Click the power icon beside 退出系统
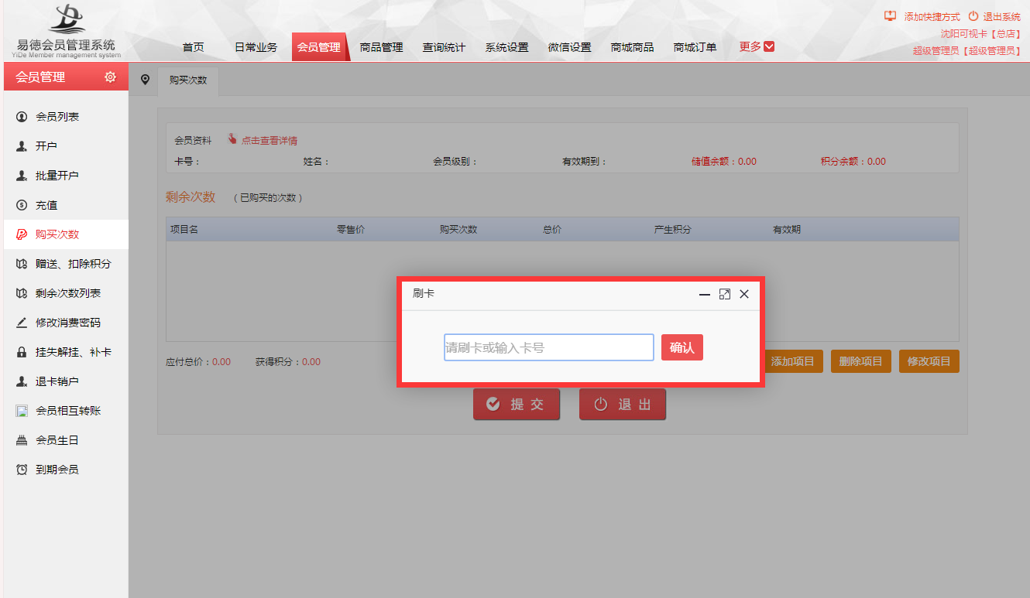Image resolution: width=1030 pixels, height=598 pixels. pos(973,15)
